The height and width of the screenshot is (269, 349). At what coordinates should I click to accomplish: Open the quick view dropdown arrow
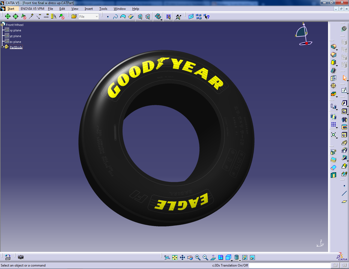[x=232, y=261]
